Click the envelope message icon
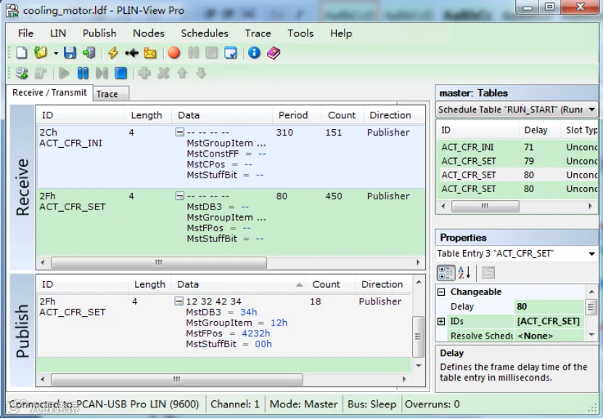603x419 pixels. click(150, 53)
